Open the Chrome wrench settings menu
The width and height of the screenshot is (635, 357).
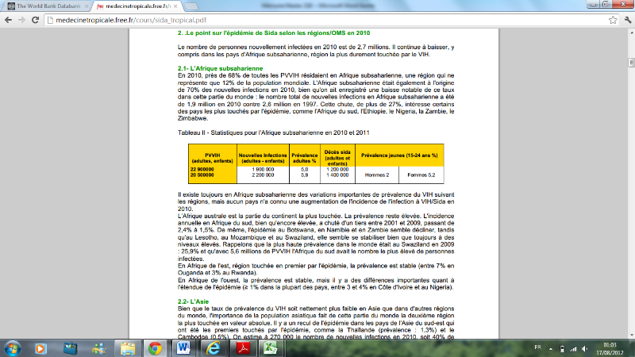[x=628, y=20]
